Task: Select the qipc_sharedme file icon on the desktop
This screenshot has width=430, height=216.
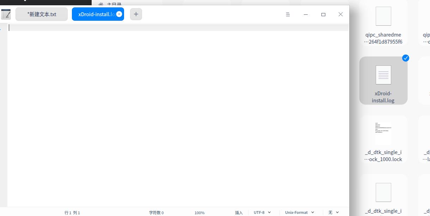Action: pyautogui.click(x=383, y=21)
